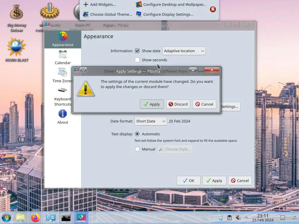Click Add Widgets... in the desktop toolbar
Viewport: 299px width, 224px height.
coord(100,4)
